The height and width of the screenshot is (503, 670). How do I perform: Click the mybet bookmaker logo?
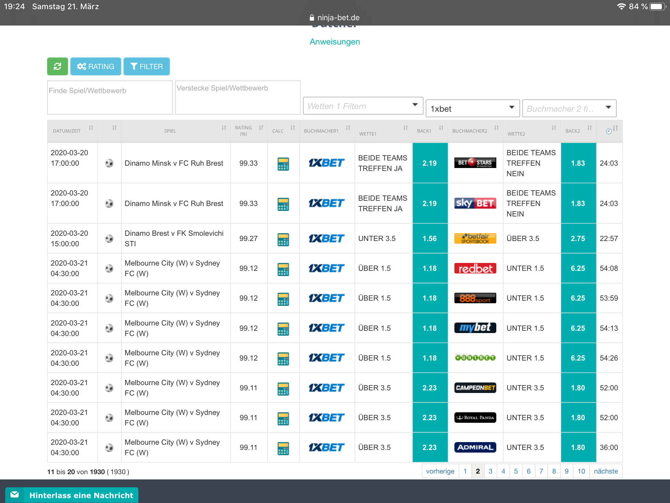click(x=475, y=328)
